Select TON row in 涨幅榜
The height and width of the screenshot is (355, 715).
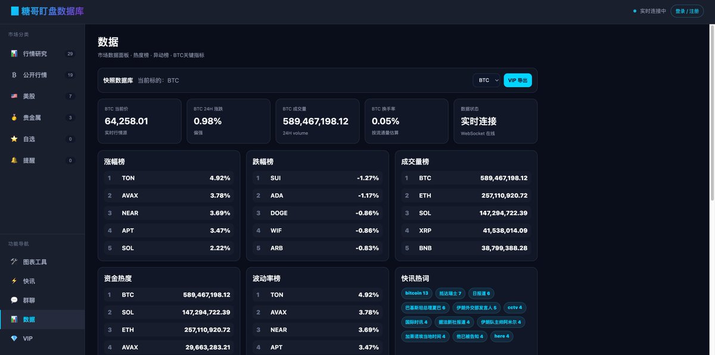pyautogui.click(x=169, y=178)
